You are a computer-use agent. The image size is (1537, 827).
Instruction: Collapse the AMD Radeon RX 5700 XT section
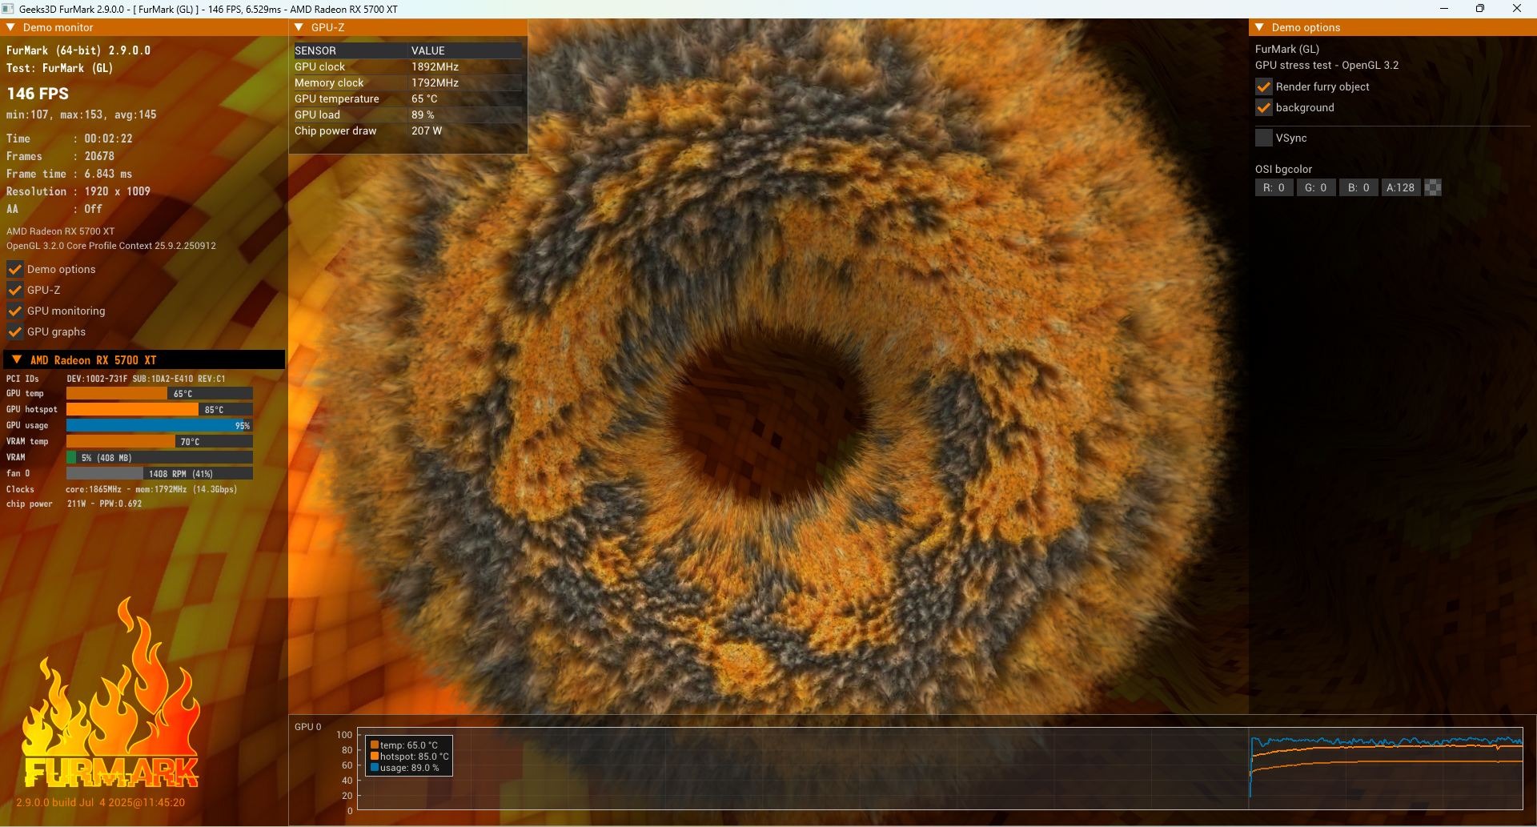[16, 359]
